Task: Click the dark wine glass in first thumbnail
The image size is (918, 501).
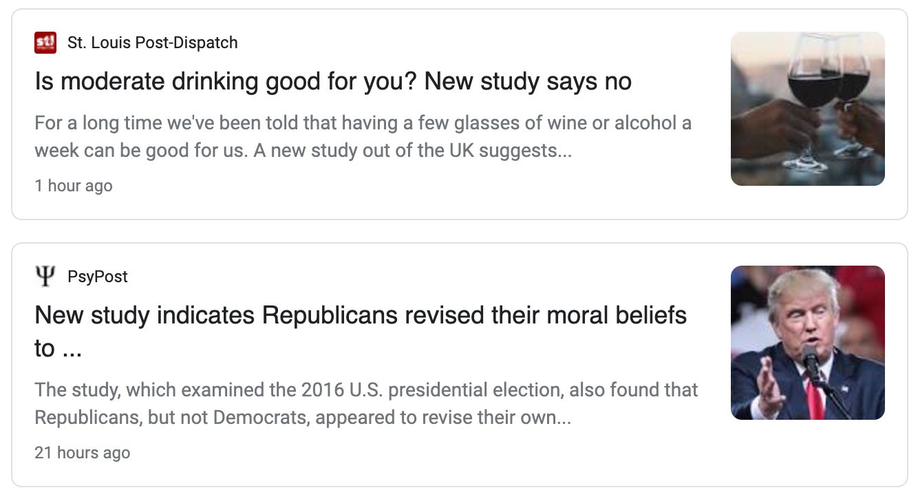Action: (x=813, y=88)
